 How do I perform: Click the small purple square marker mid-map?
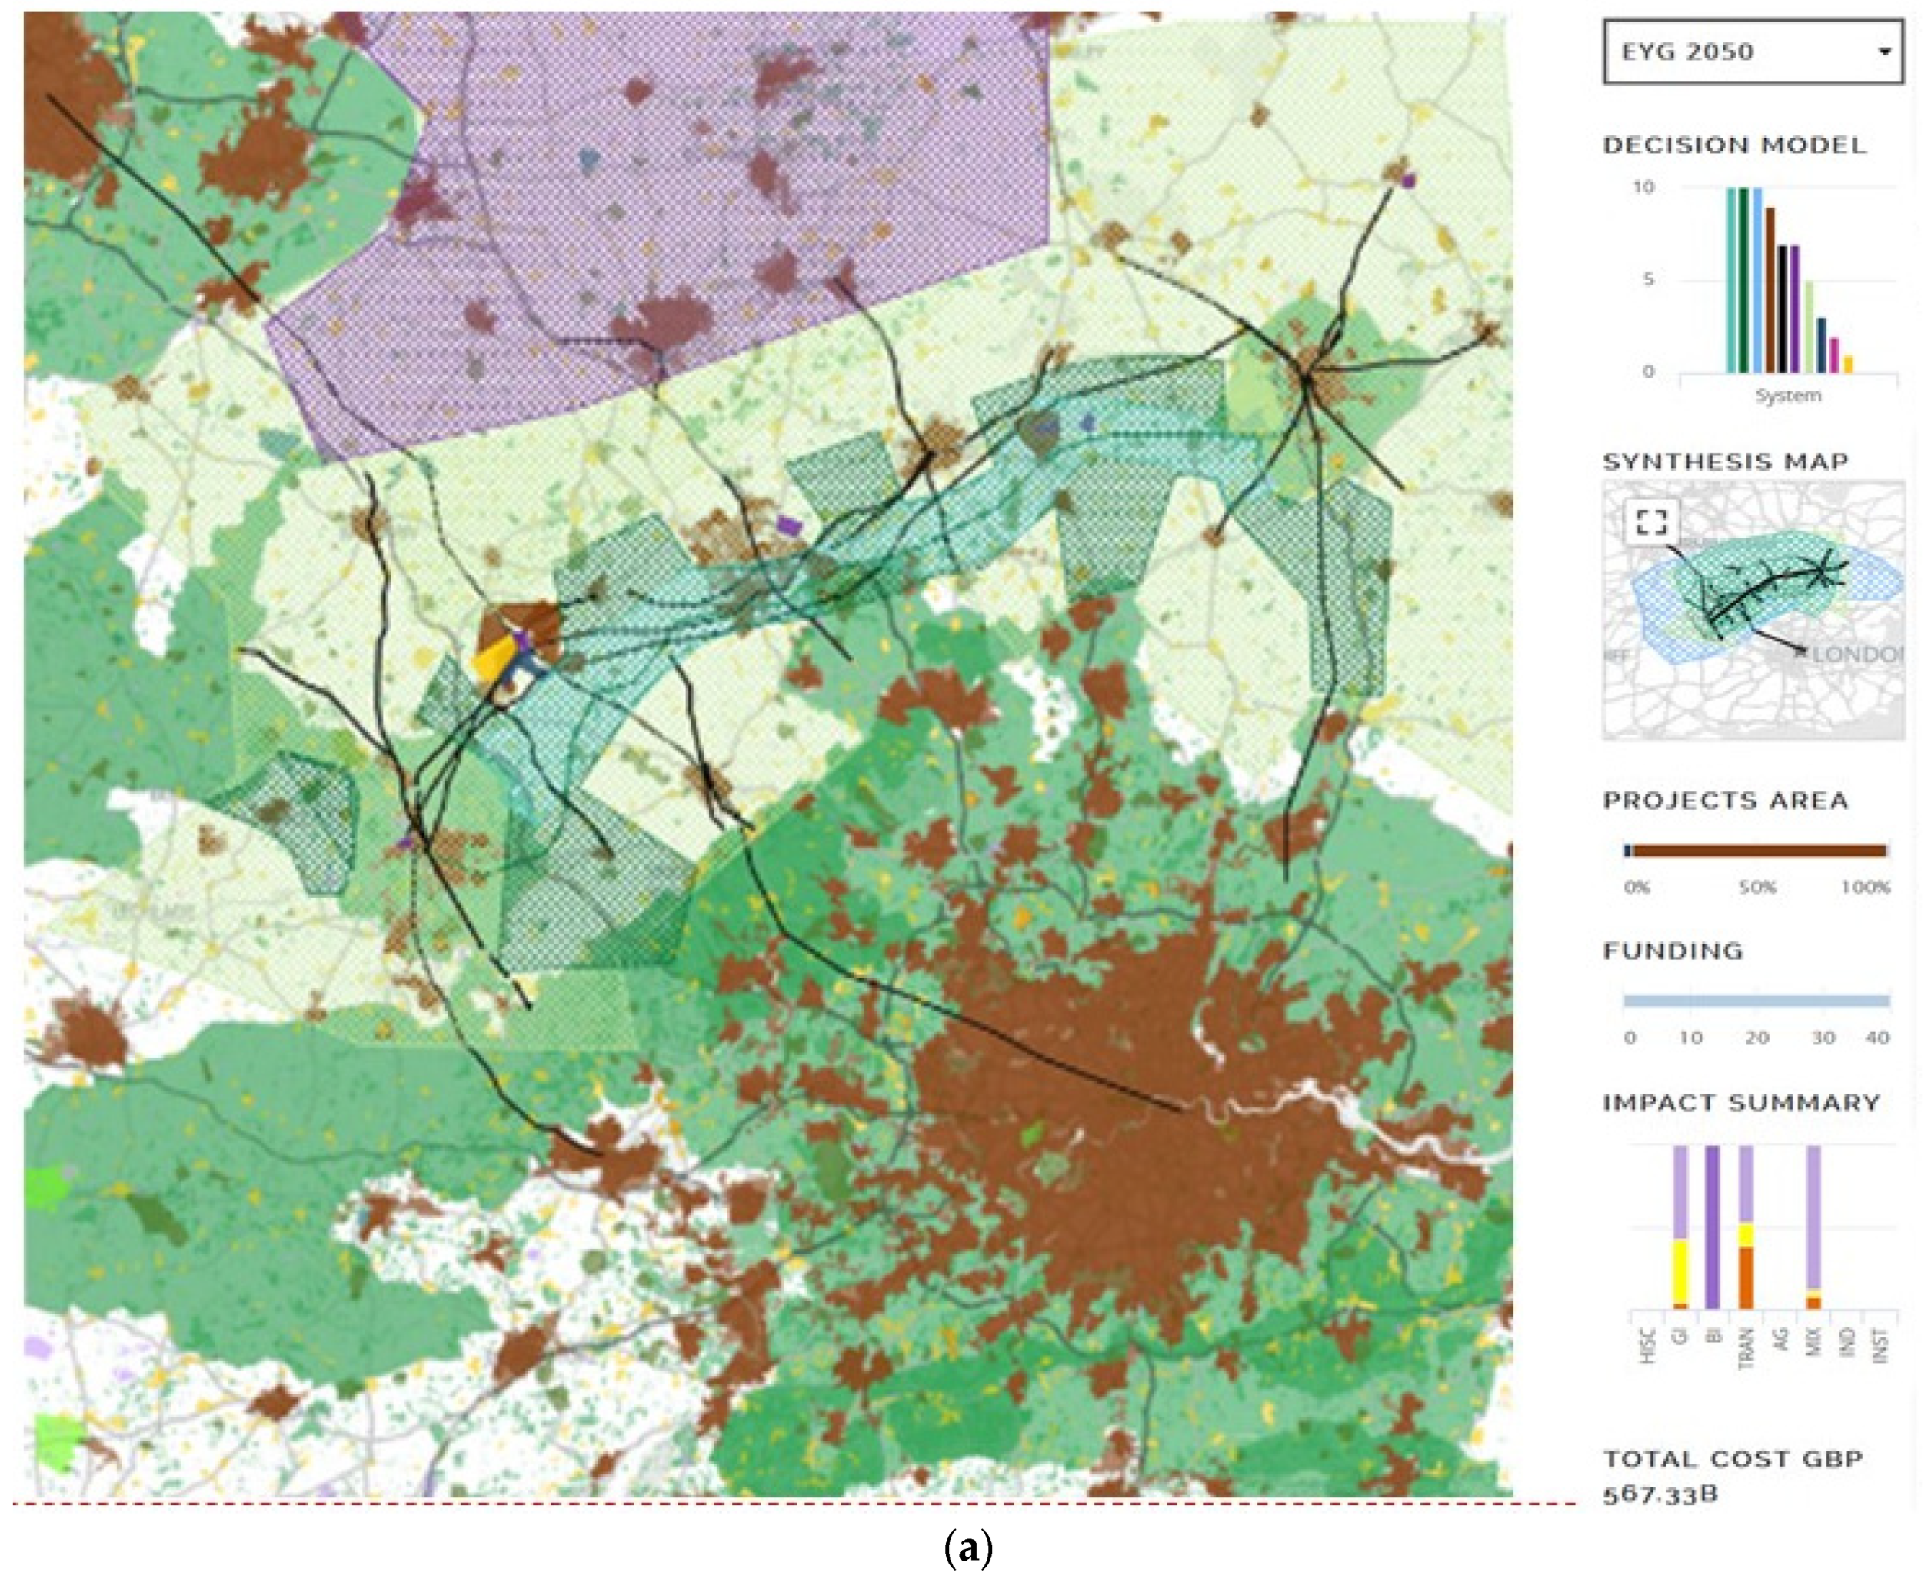click(x=791, y=525)
